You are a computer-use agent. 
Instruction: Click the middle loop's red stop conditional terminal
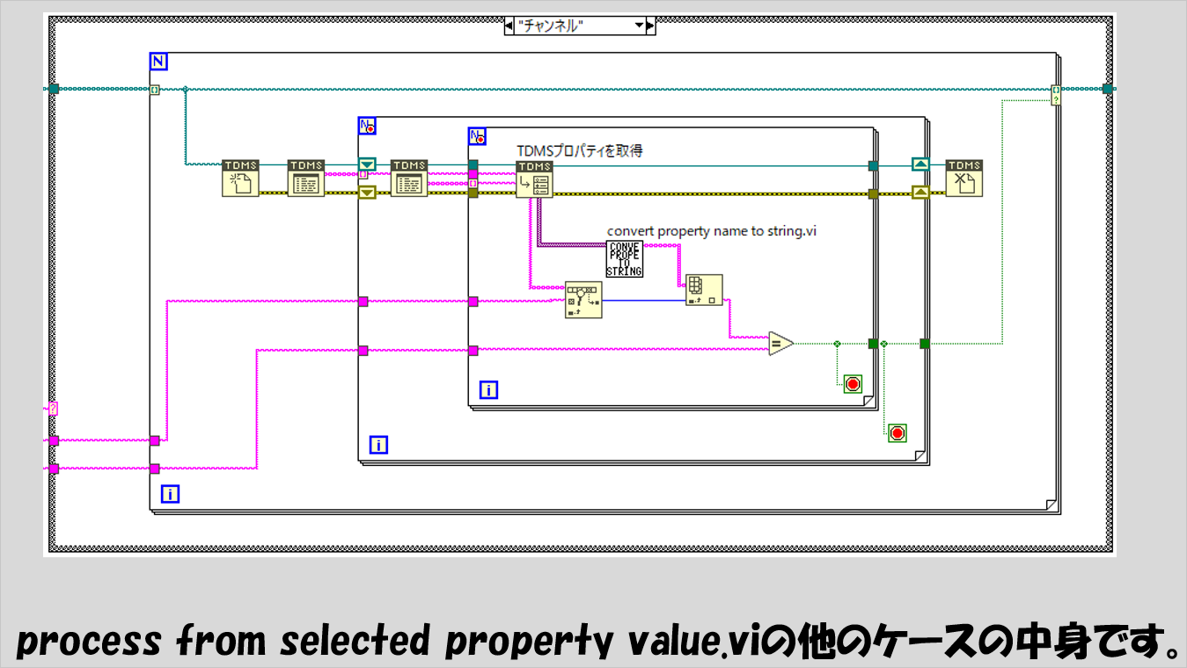897,433
